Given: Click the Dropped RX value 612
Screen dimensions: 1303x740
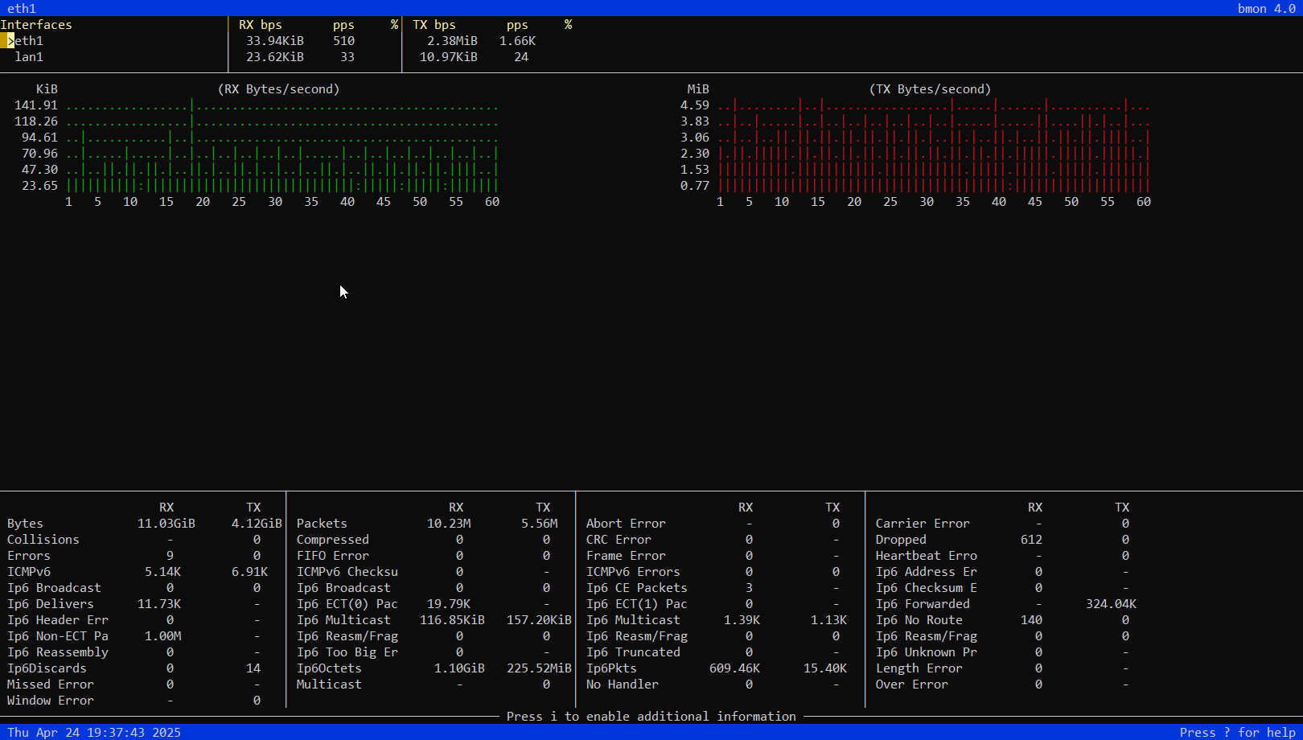Looking at the screenshot, I should pos(1031,540).
